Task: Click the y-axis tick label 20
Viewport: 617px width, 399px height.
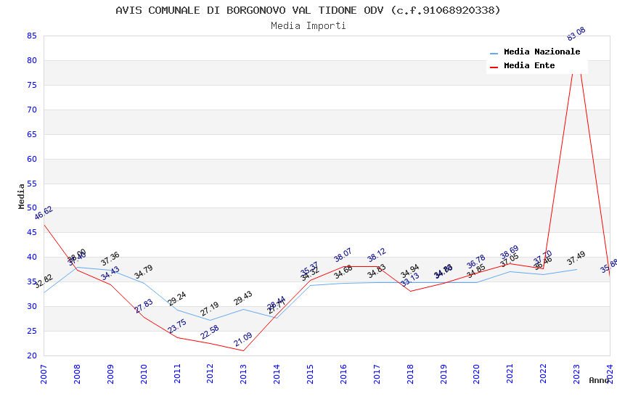Action: 32,355
